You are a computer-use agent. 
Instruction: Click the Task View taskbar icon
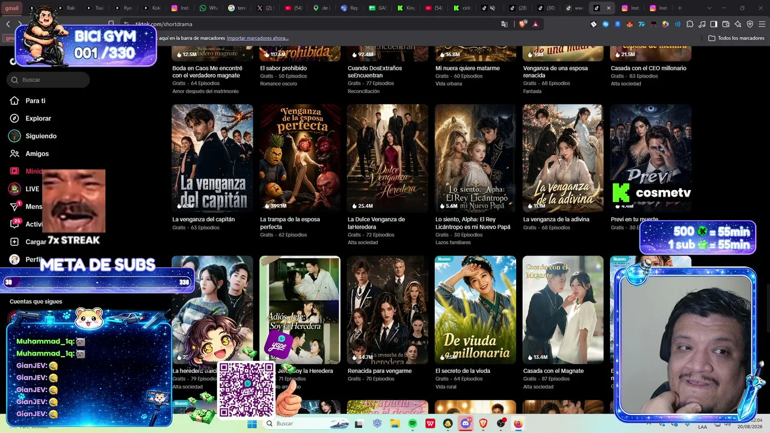(x=359, y=423)
